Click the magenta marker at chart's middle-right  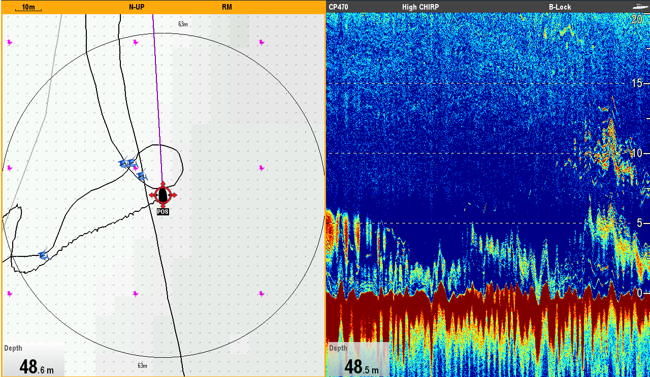[262, 168]
